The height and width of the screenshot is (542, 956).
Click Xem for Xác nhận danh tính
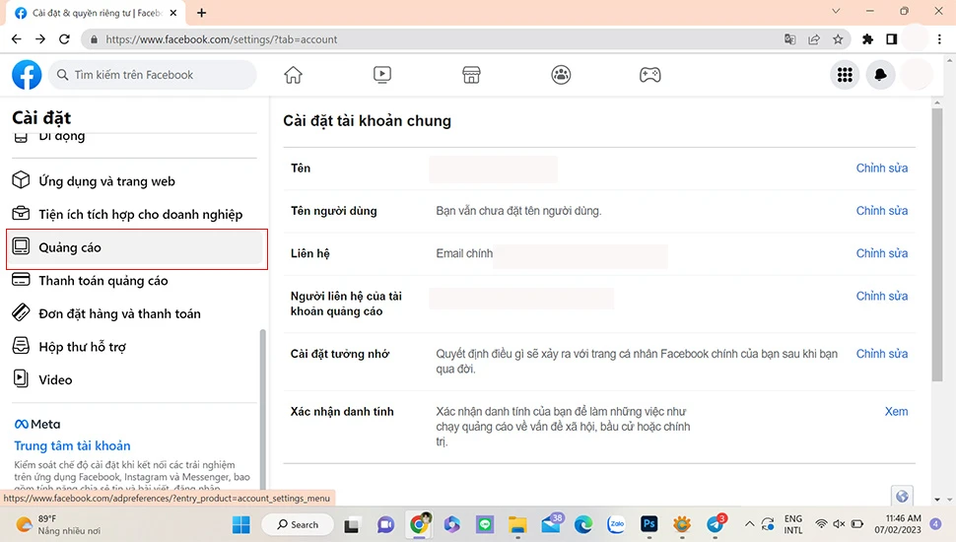tap(896, 412)
